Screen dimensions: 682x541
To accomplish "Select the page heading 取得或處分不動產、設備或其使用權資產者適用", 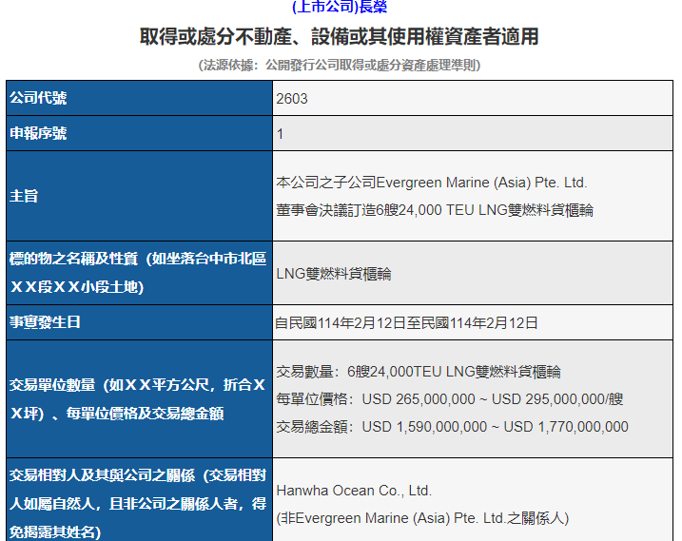I will click(x=340, y=36).
